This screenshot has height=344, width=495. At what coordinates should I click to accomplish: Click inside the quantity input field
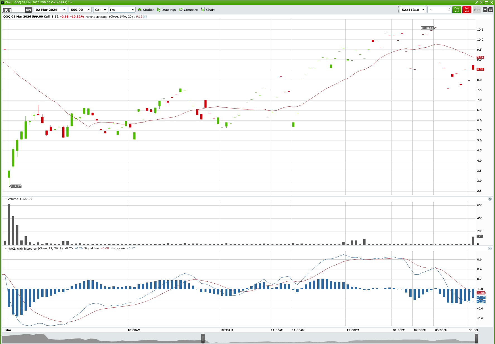coord(437,10)
